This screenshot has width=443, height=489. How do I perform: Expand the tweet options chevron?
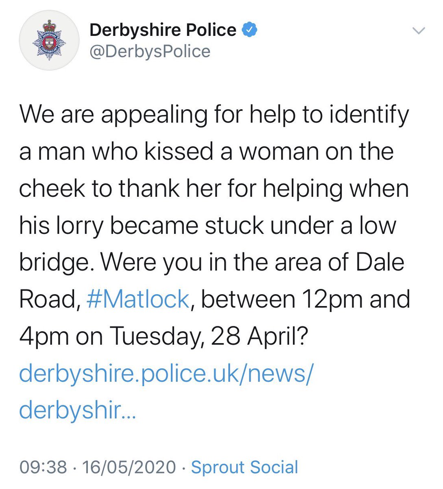click(x=419, y=31)
